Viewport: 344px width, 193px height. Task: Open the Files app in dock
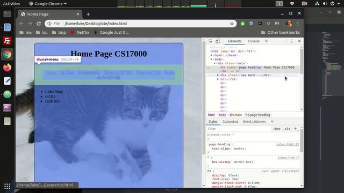pos(7,27)
